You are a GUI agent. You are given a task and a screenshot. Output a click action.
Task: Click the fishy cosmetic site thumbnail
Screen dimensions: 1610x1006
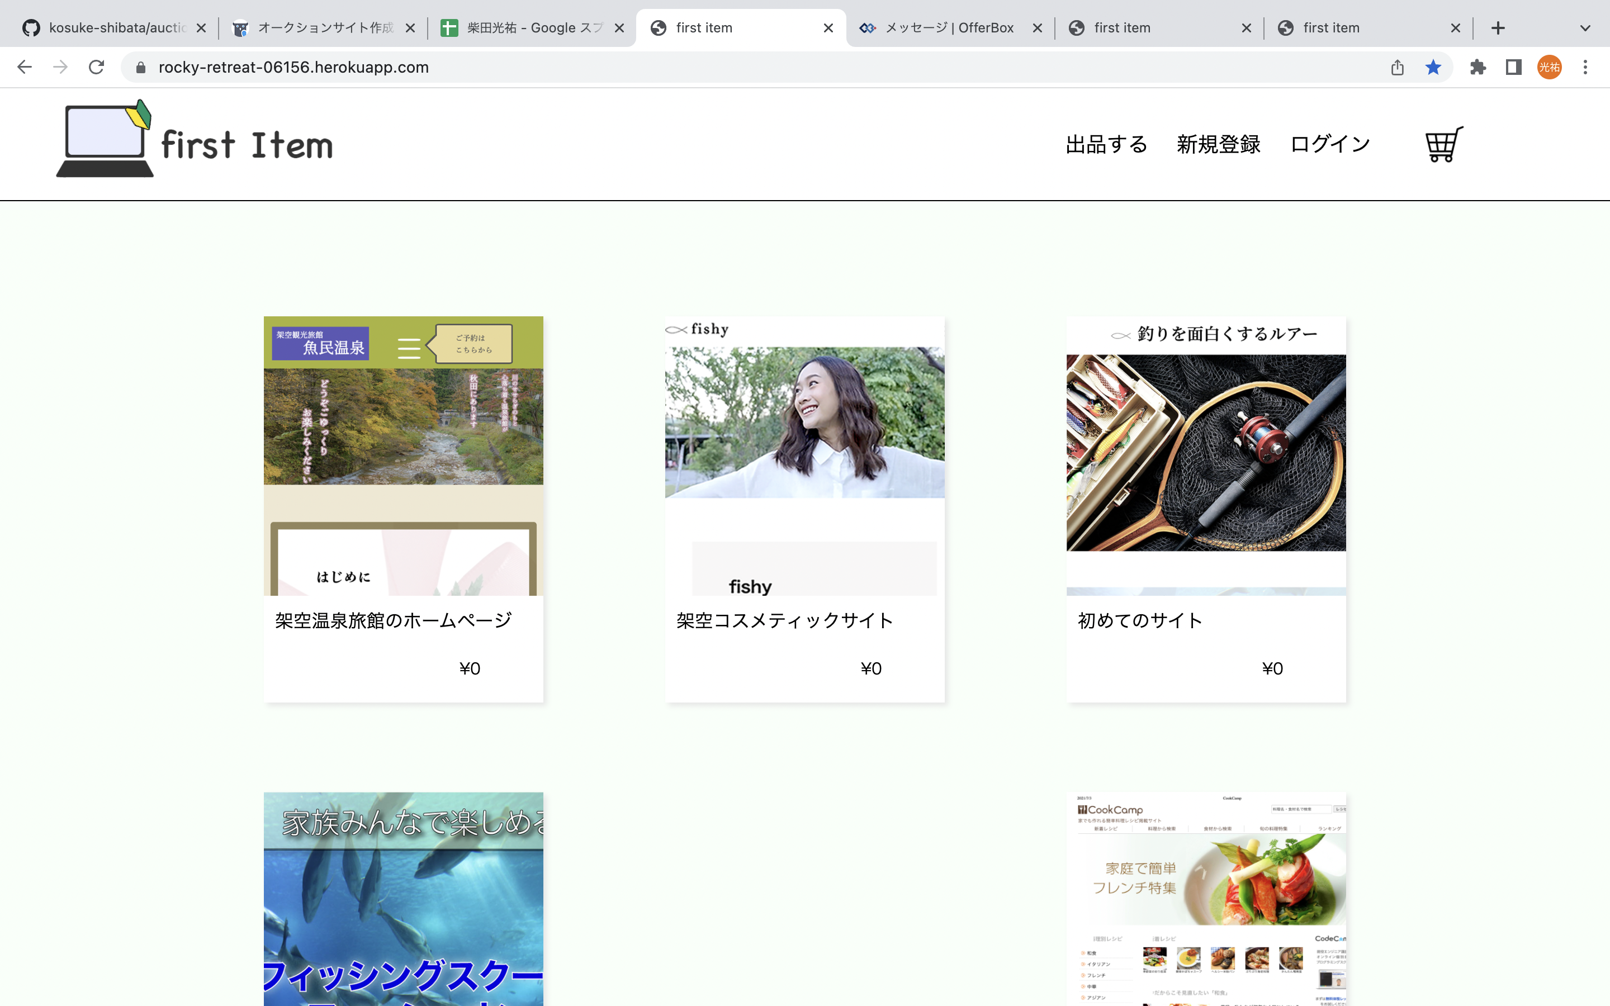[x=804, y=455]
